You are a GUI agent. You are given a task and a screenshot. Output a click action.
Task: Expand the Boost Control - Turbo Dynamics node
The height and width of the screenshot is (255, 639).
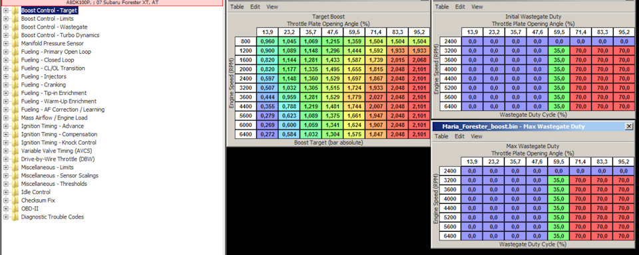pos(6,35)
